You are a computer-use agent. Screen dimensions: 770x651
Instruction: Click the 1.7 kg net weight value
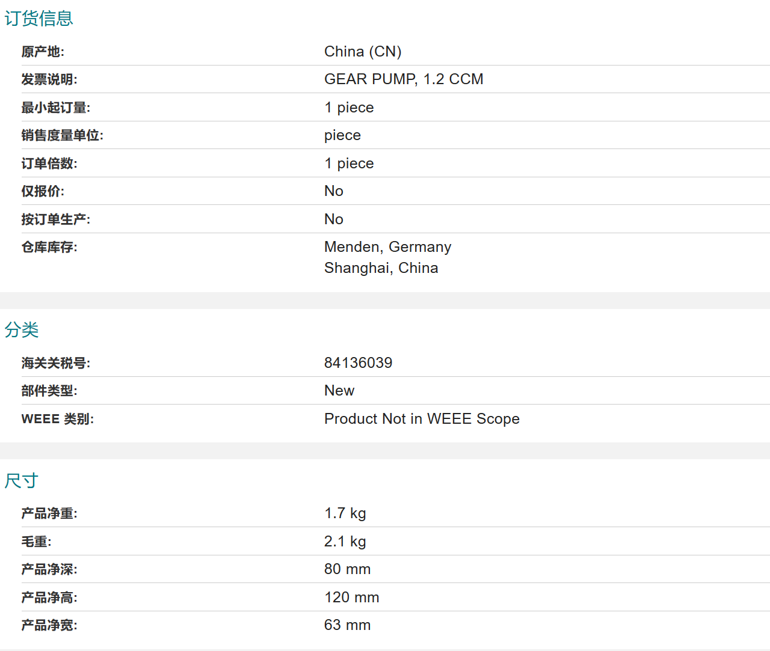[x=345, y=513]
